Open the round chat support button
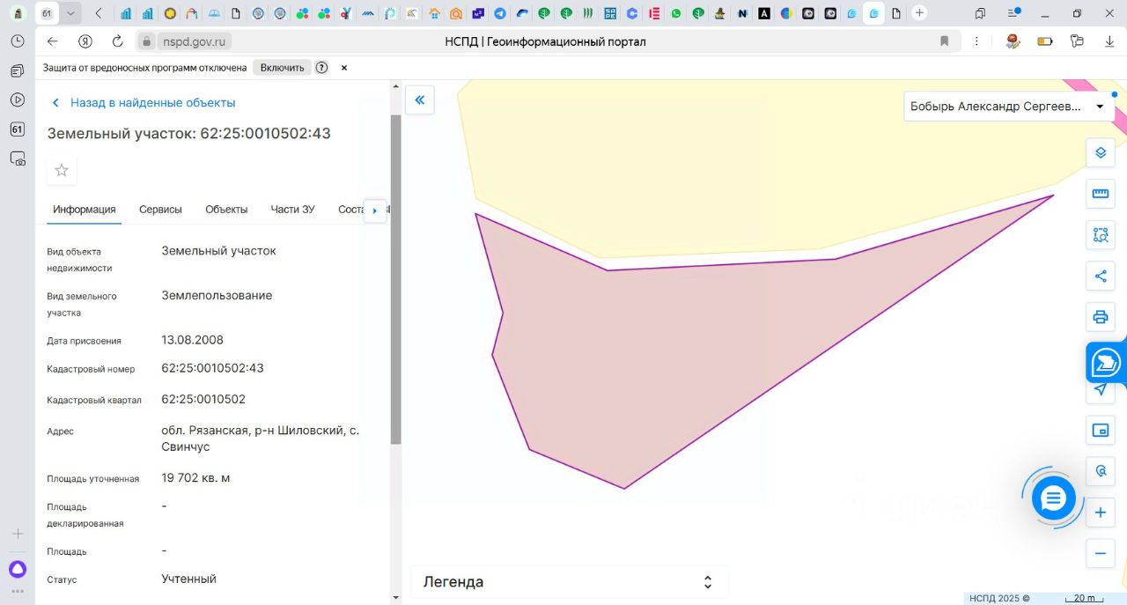This screenshot has height=605, width=1127. [1053, 498]
